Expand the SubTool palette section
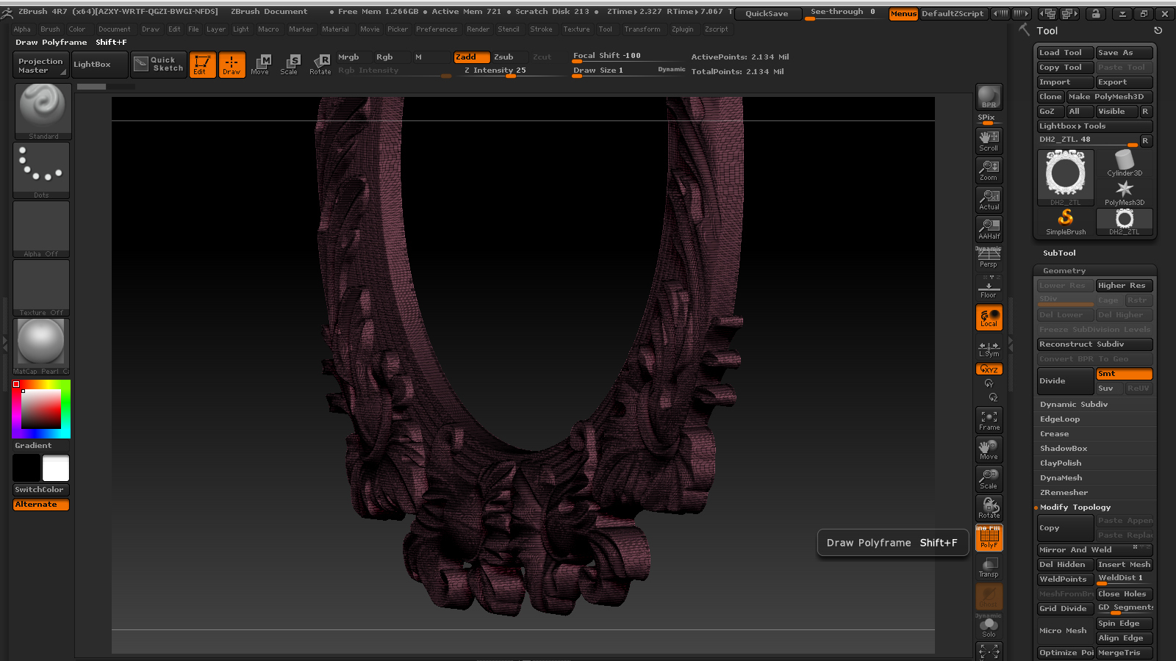 1059,253
